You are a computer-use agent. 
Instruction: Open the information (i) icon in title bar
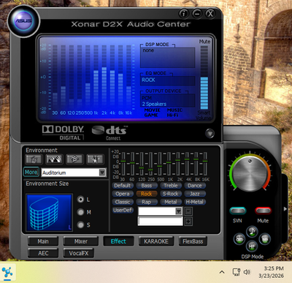184,13
